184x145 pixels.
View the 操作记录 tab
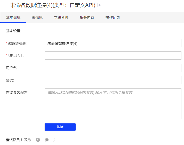pos(113,18)
